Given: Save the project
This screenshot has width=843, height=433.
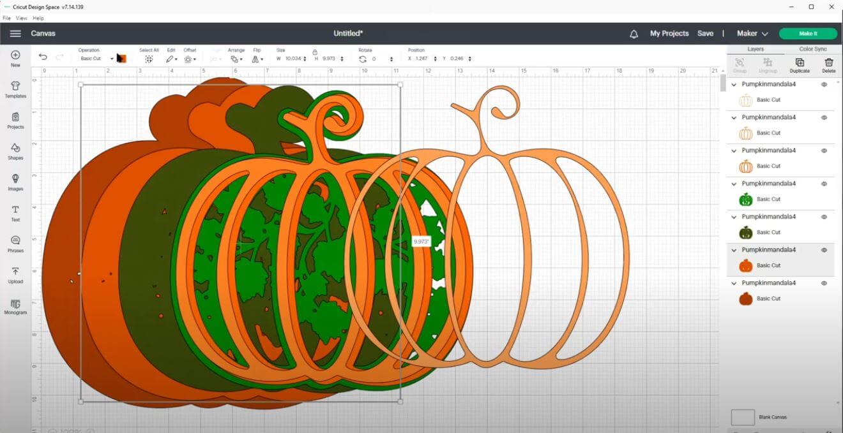Looking at the screenshot, I should [x=705, y=33].
